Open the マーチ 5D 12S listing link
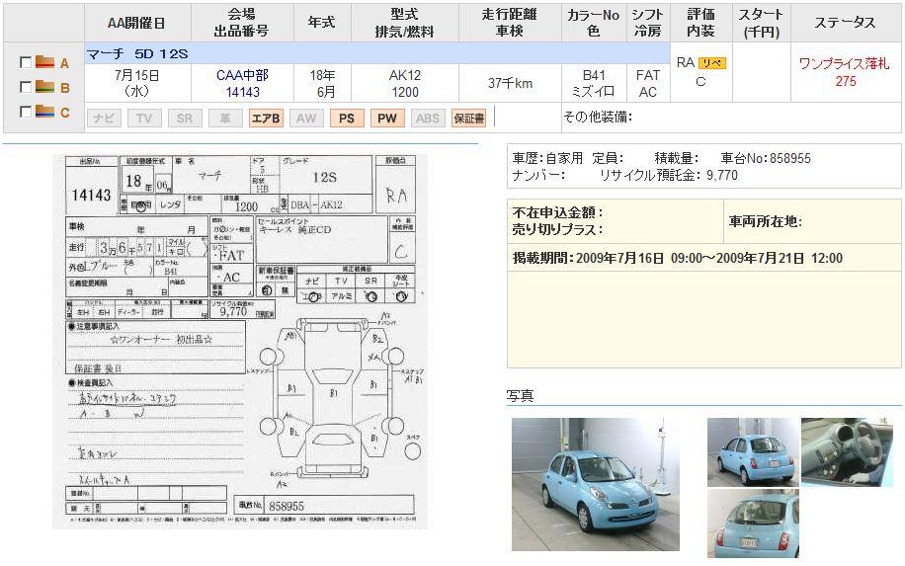 pyautogui.click(x=137, y=53)
